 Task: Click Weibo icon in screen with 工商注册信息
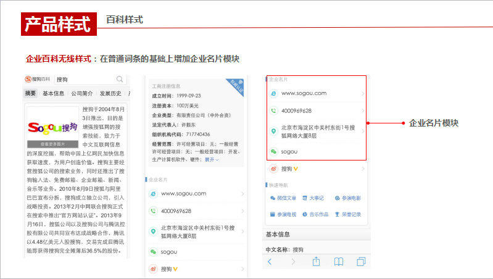[x=153, y=269]
